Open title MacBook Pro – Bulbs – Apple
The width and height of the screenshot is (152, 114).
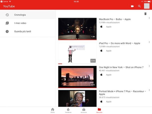(115, 19)
